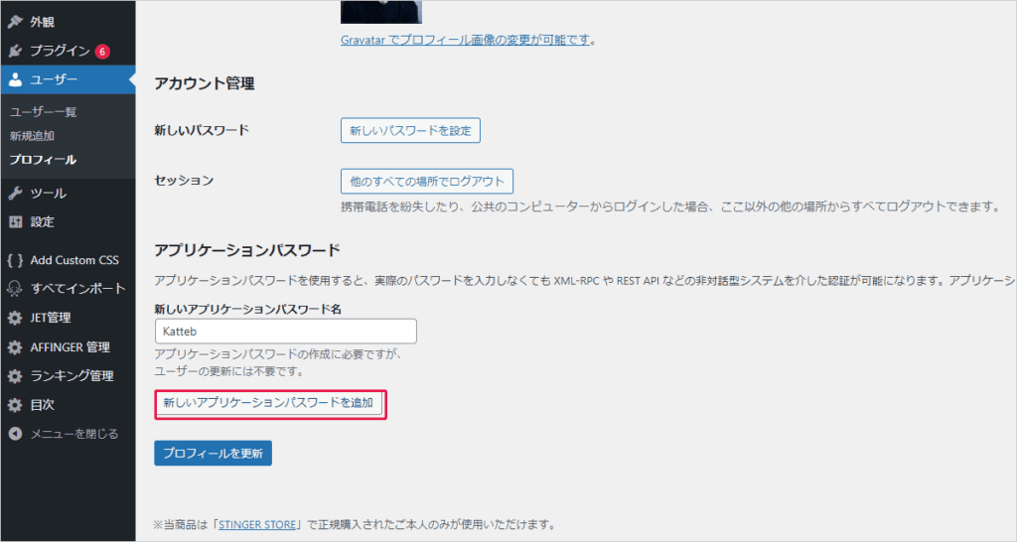
Task: Click the 設定 sliders icon
Action: click(x=15, y=221)
